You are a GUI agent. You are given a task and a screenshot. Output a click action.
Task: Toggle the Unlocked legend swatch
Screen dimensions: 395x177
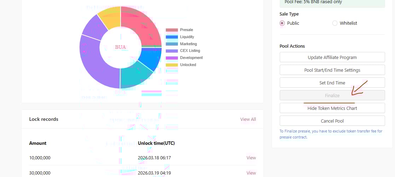[x=172, y=65]
